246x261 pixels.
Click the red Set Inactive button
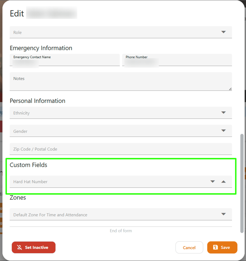[x=33, y=247]
